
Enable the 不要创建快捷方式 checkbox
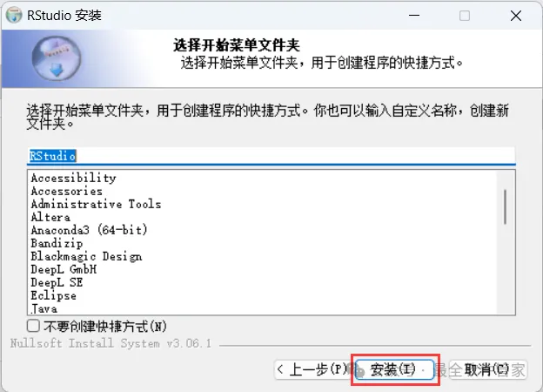[x=33, y=326]
